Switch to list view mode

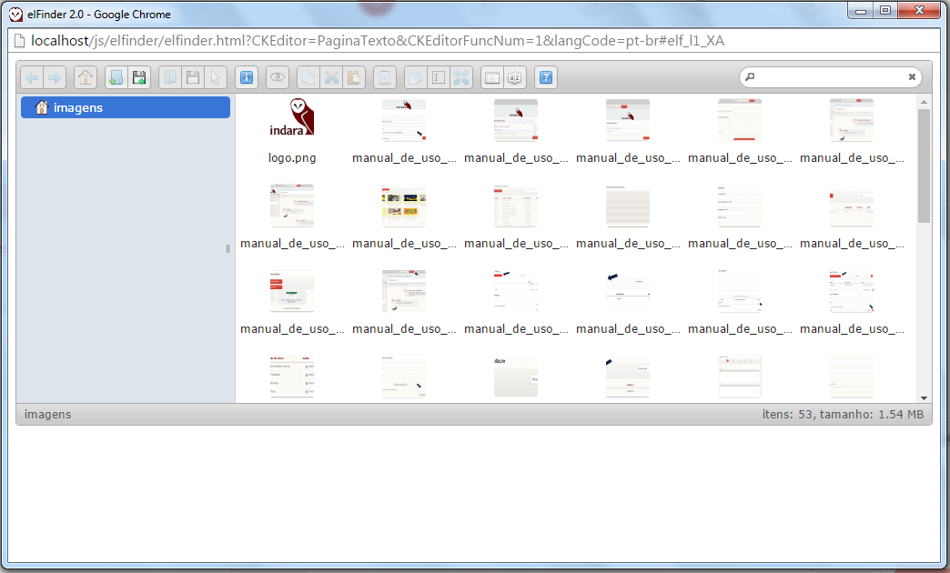click(x=491, y=77)
